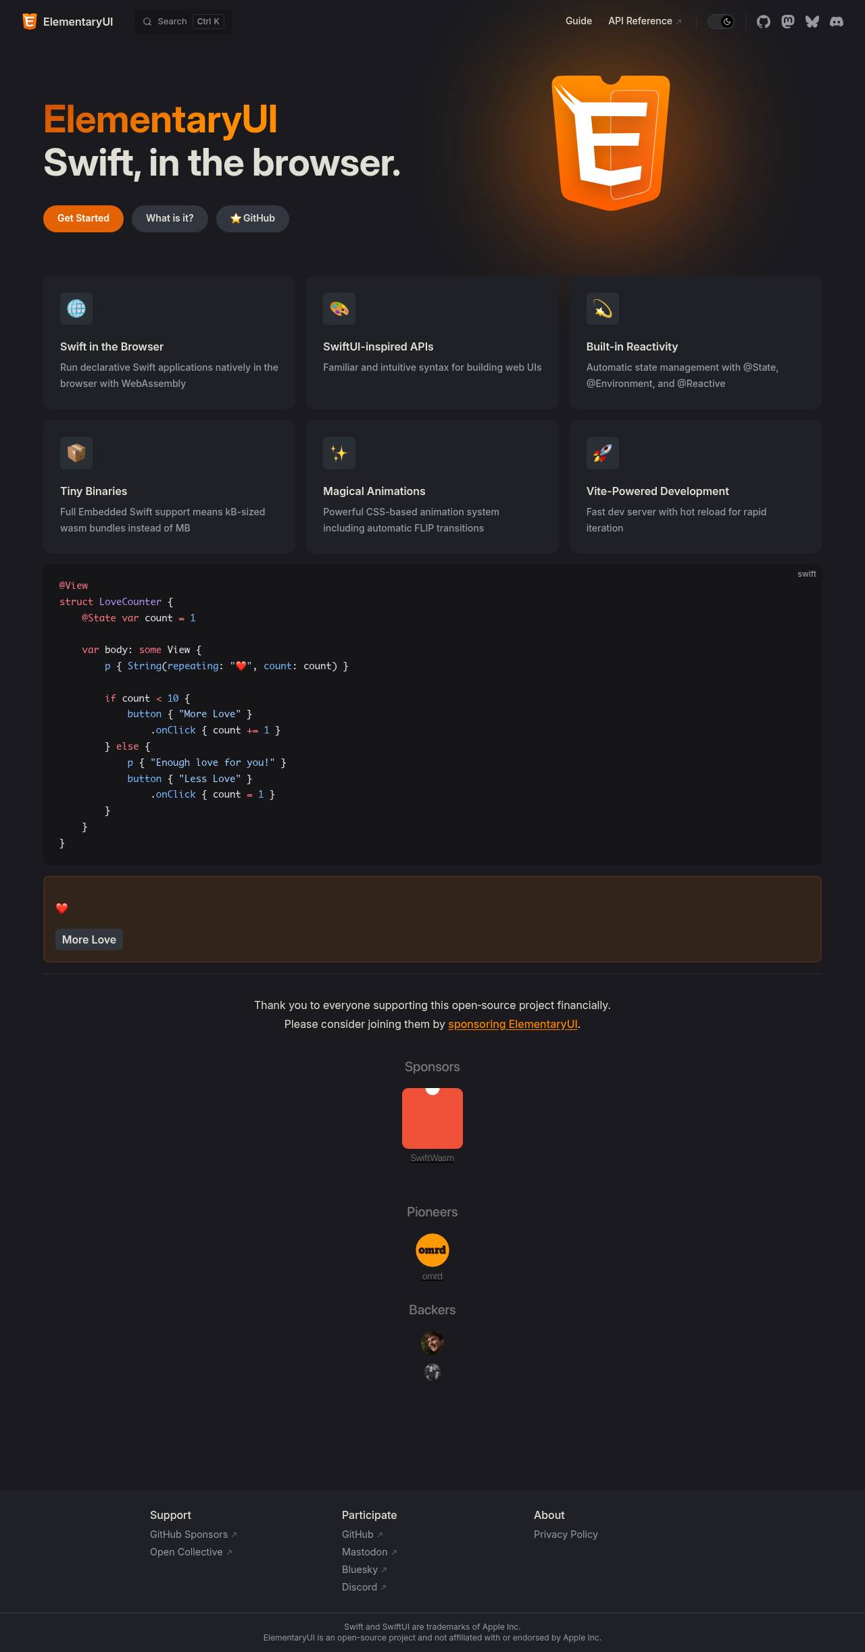Click the Magical Animations card title
Screen dimensions: 865x1652
point(374,491)
